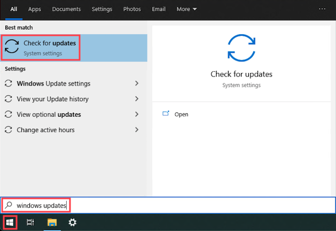Click the search magnifier icon

(x=8, y=205)
